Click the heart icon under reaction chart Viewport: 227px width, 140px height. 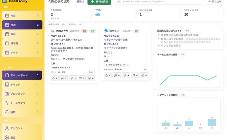click(x=200, y=128)
